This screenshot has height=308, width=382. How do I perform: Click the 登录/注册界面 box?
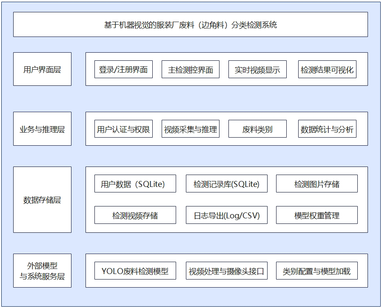123,70
